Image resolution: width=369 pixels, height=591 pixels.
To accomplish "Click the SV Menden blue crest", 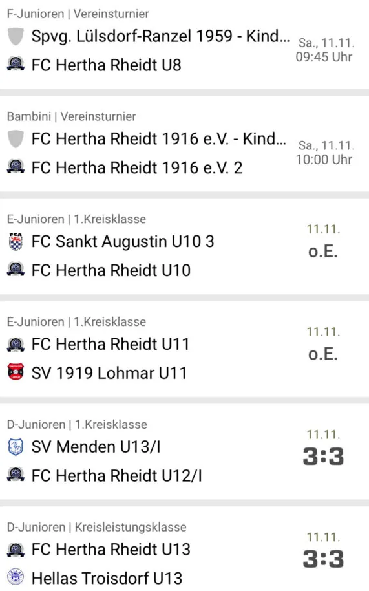I will tap(16, 447).
